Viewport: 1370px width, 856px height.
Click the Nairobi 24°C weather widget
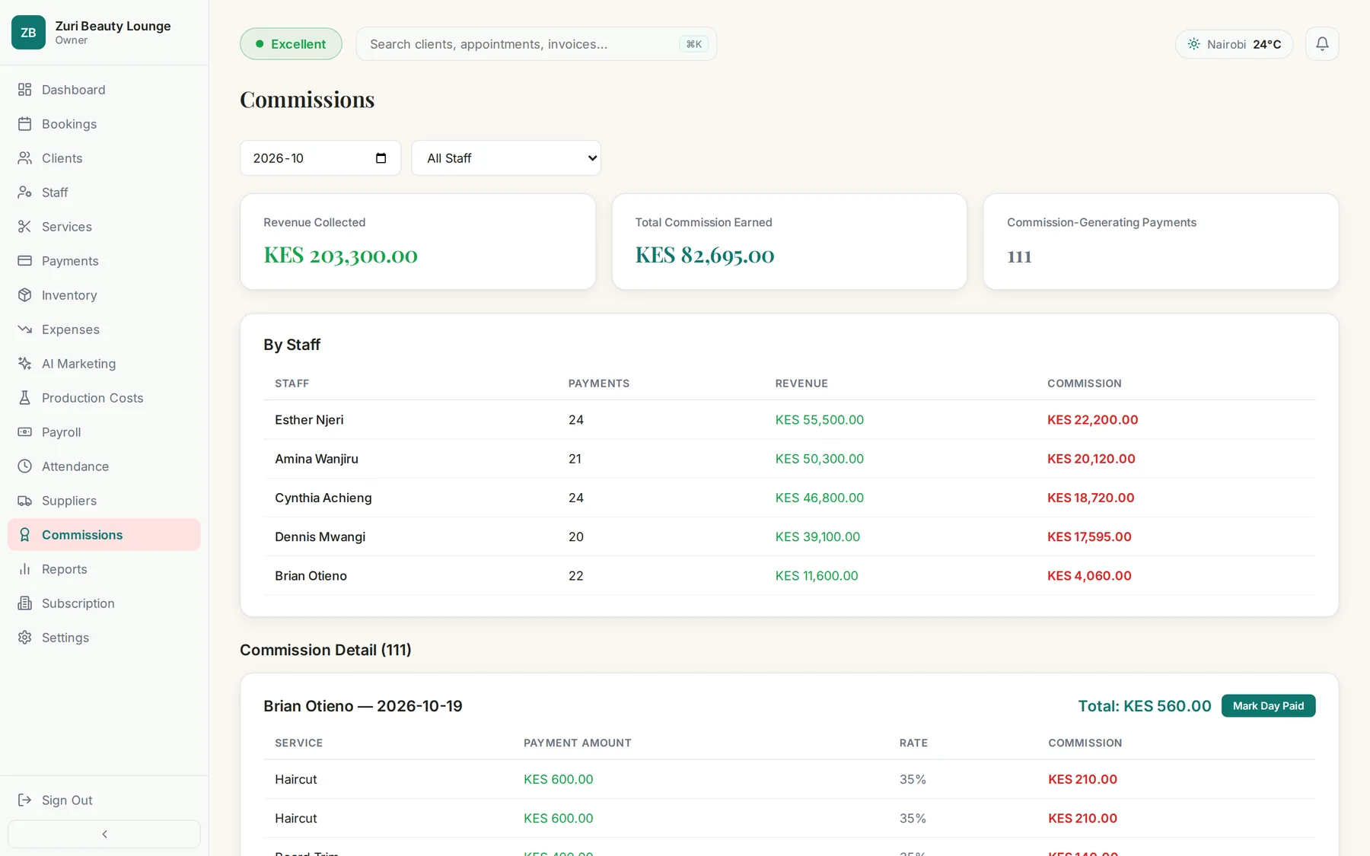[1234, 44]
